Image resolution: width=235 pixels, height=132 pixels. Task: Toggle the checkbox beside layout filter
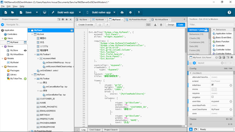click(190, 63)
